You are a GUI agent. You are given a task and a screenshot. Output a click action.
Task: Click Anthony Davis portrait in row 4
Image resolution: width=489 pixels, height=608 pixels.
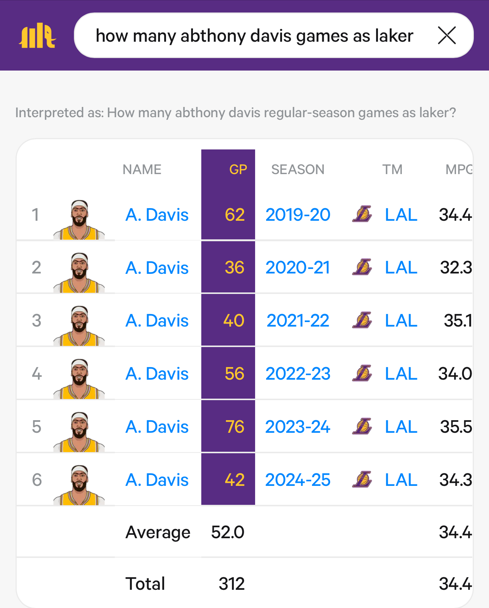point(79,379)
